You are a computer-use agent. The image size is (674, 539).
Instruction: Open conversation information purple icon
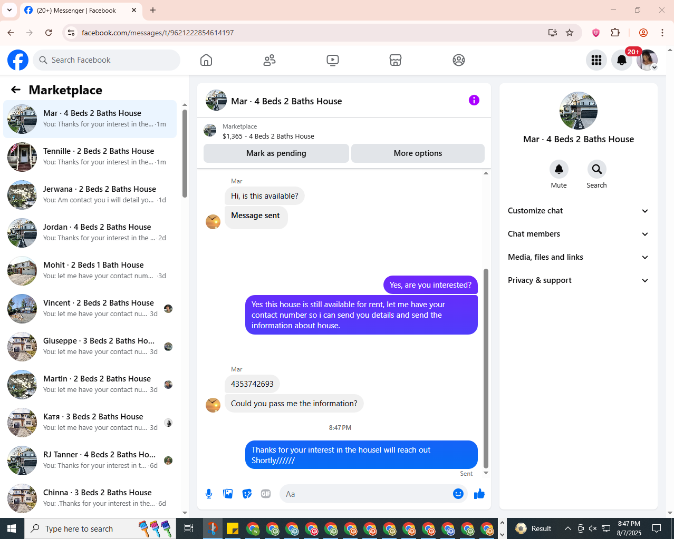tap(474, 100)
